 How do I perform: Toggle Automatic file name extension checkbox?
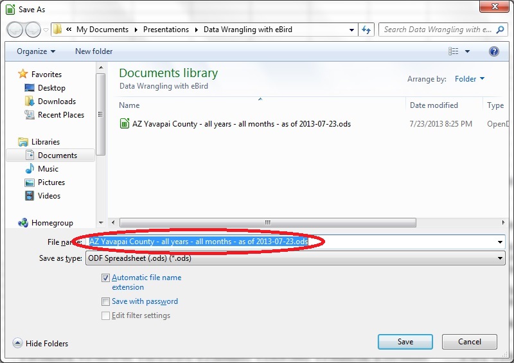click(x=105, y=278)
